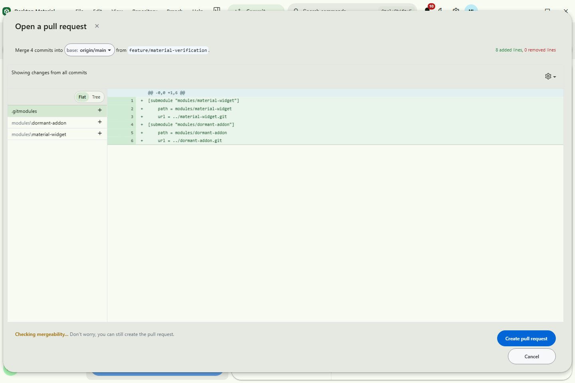The width and height of the screenshot is (575, 383).
Task: Select the modules\dormant-addon file row
Action: coord(57,122)
